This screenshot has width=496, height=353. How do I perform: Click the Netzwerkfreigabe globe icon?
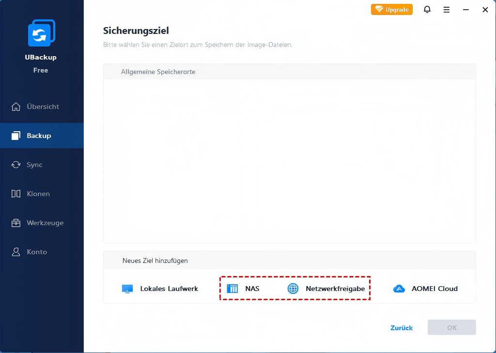coord(293,289)
